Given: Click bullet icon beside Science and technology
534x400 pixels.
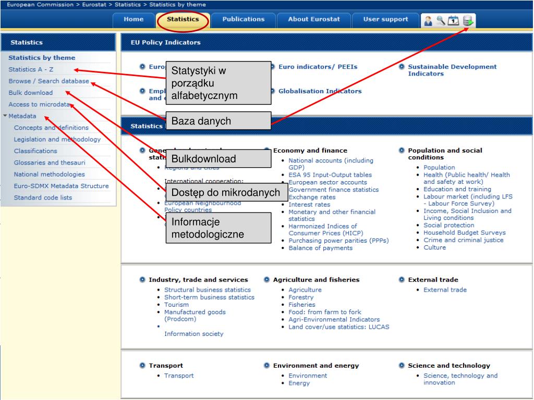Looking at the screenshot, I should point(402,365).
